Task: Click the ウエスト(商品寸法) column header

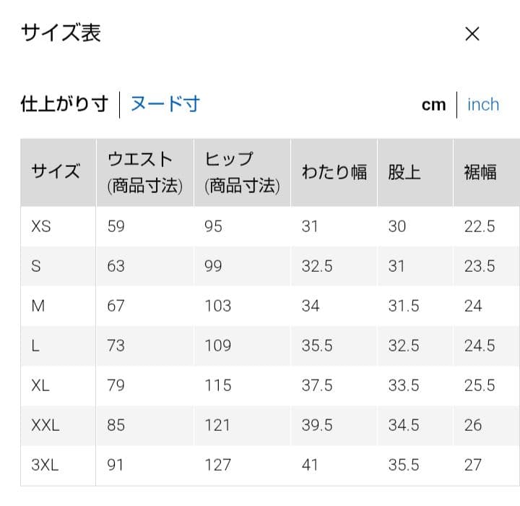Action: (x=145, y=172)
